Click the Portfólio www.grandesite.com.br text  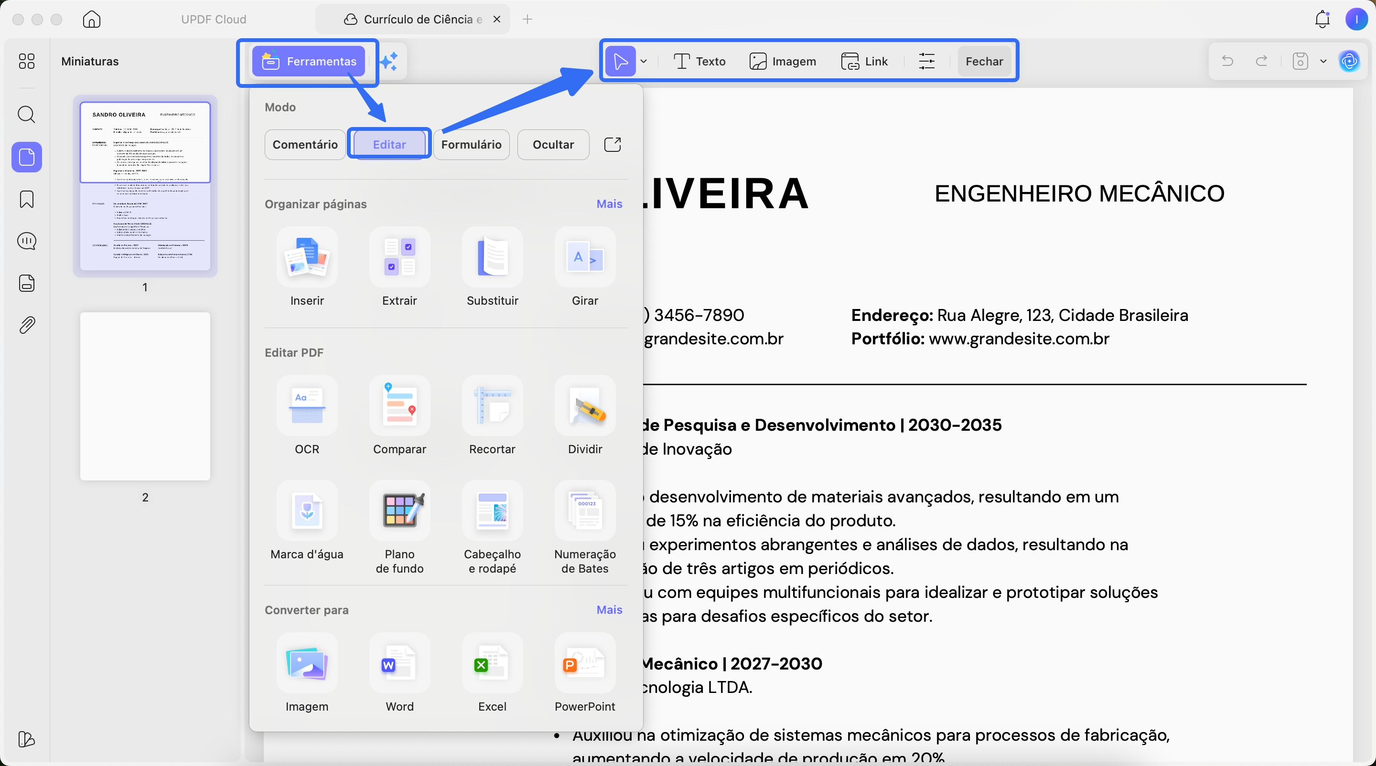click(979, 339)
